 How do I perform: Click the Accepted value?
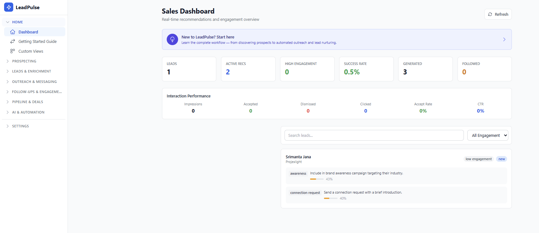pyautogui.click(x=251, y=111)
